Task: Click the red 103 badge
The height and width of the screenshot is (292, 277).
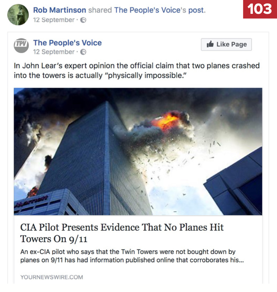Action: (x=260, y=9)
